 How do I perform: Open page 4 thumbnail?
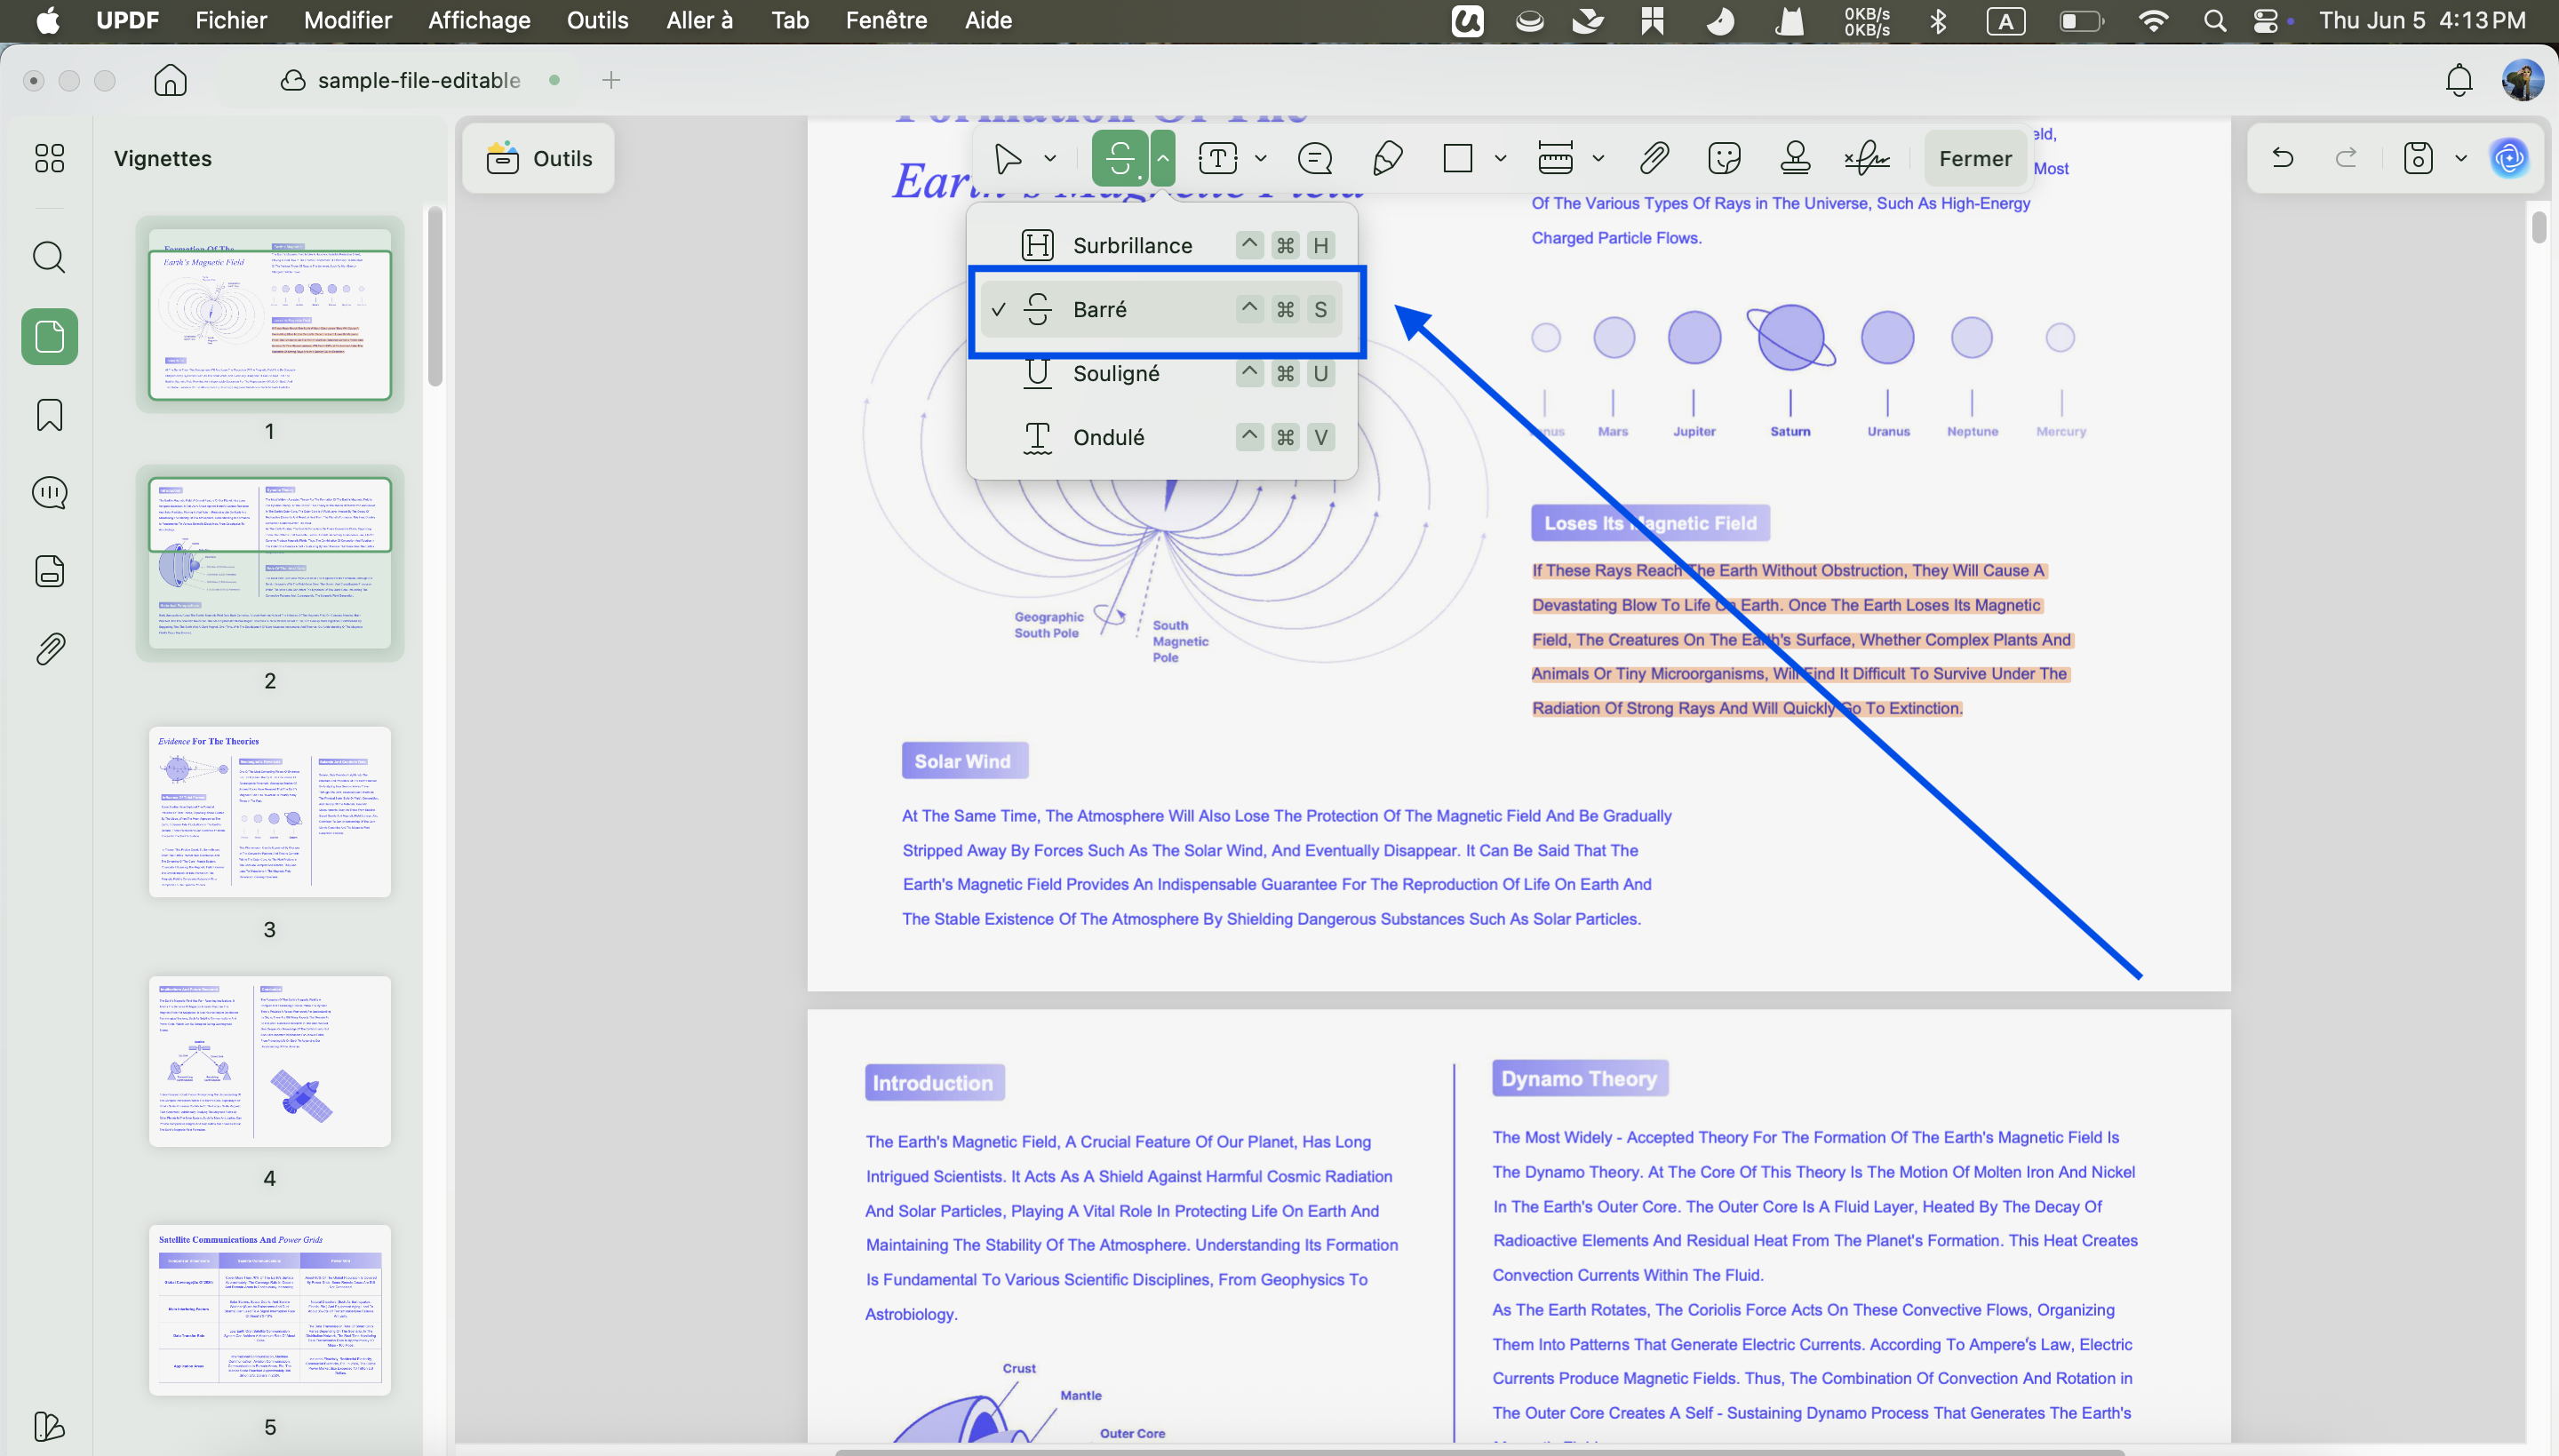pyautogui.click(x=269, y=1061)
